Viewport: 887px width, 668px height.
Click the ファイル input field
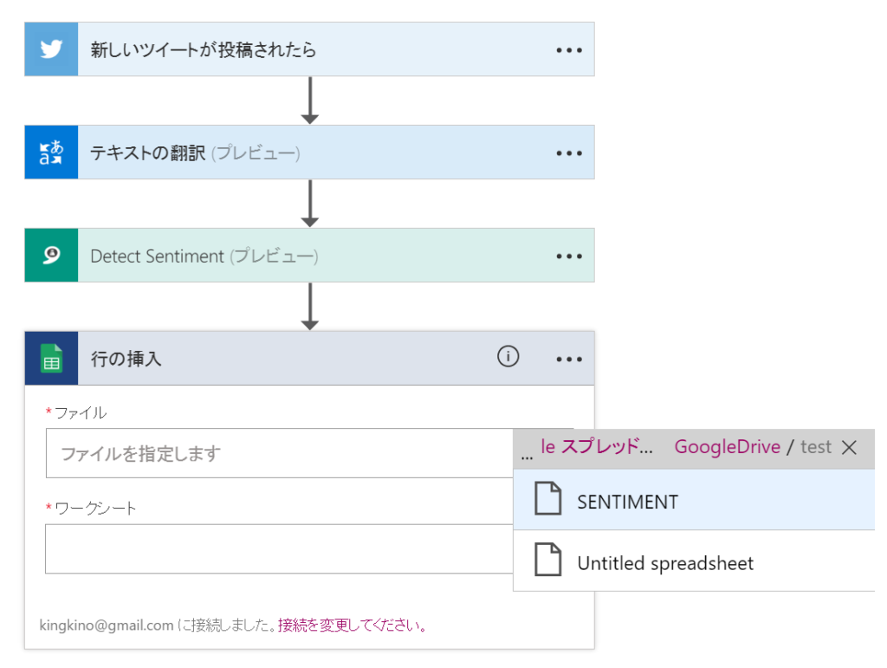[277, 453]
